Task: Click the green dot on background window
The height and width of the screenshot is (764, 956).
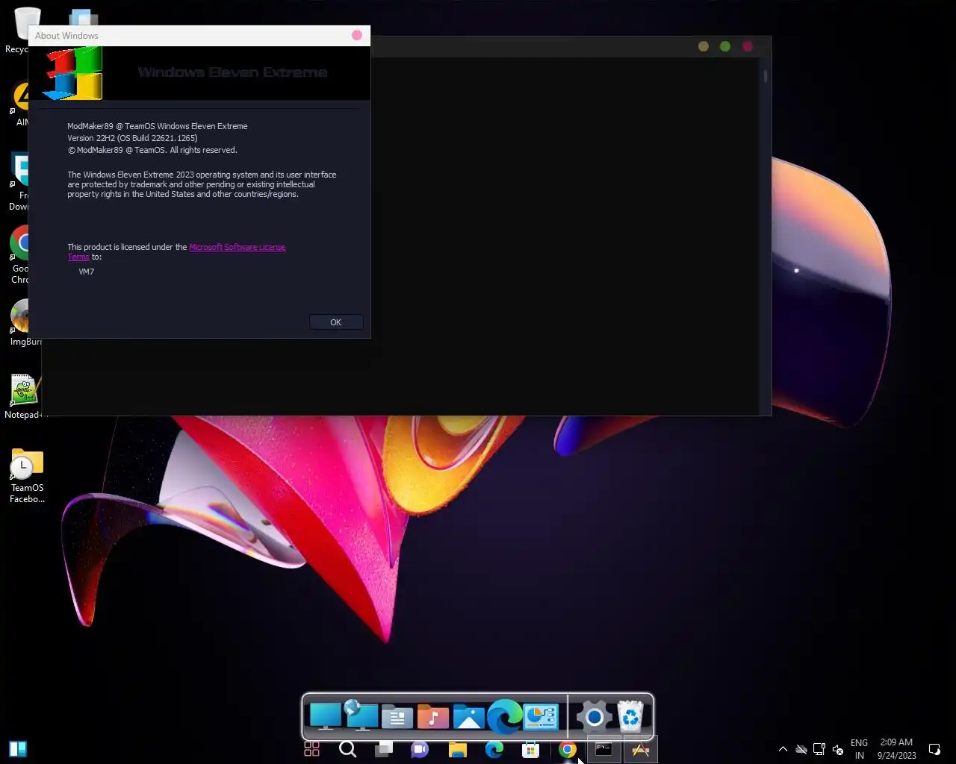Action: (725, 46)
